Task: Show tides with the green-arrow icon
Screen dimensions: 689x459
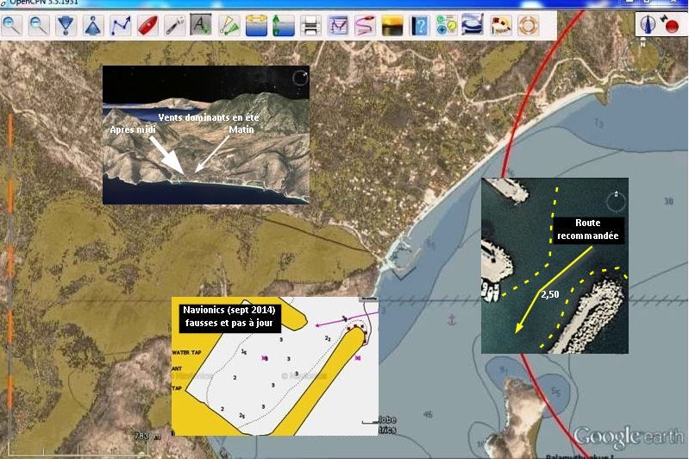Action: point(284,26)
